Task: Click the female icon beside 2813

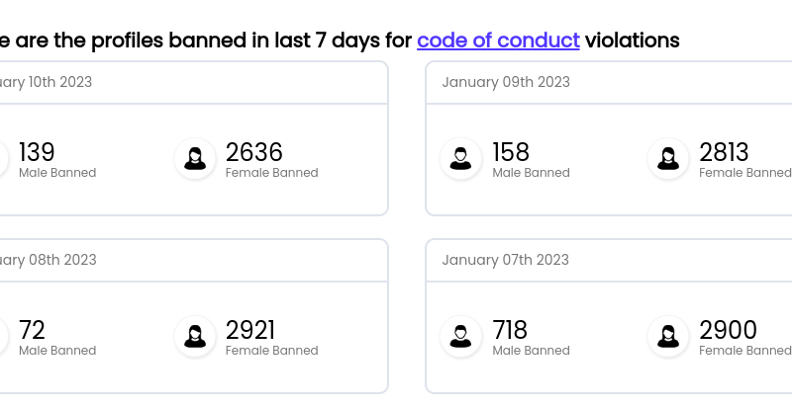Action: point(668,158)
